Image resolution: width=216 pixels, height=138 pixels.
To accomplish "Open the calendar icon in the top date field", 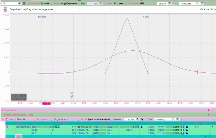I will pos(197,3).
